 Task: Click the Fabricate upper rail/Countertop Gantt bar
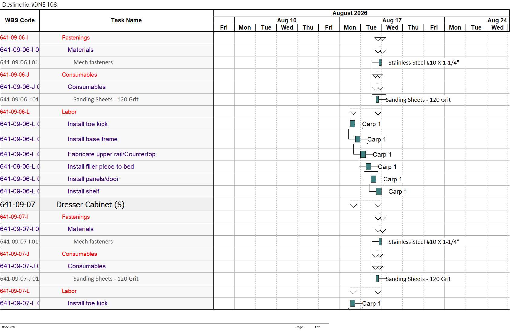pyautogui.click(x=363, y=154)
